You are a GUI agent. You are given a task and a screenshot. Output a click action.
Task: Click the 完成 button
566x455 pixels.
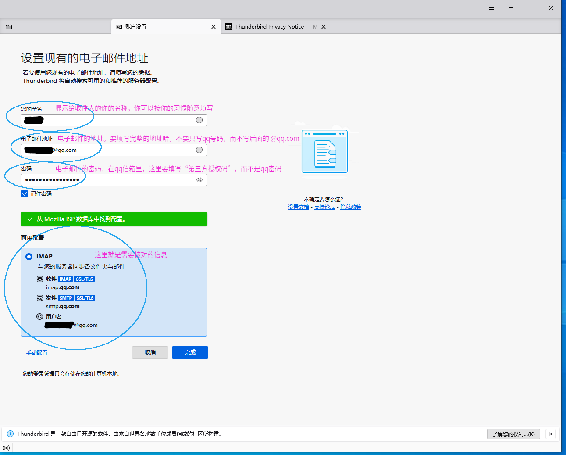point(190,353)
